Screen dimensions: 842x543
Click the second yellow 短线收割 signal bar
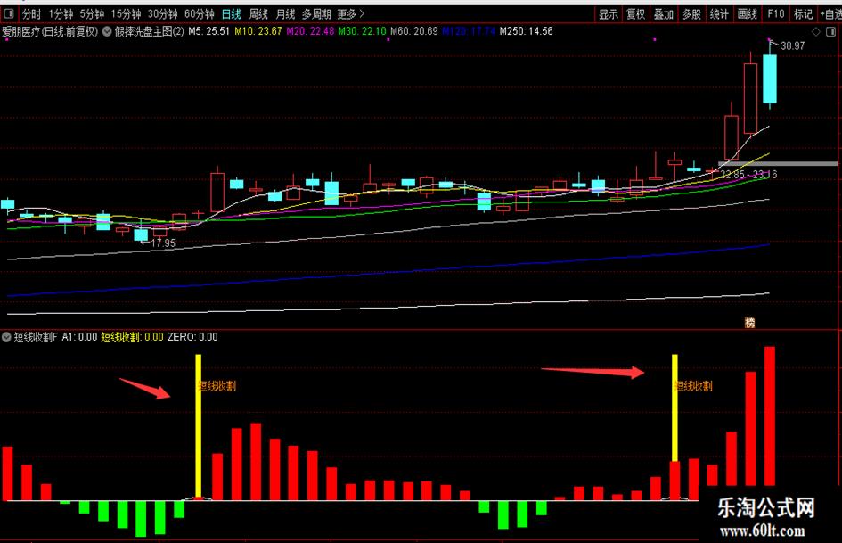(x=674, y=408)
